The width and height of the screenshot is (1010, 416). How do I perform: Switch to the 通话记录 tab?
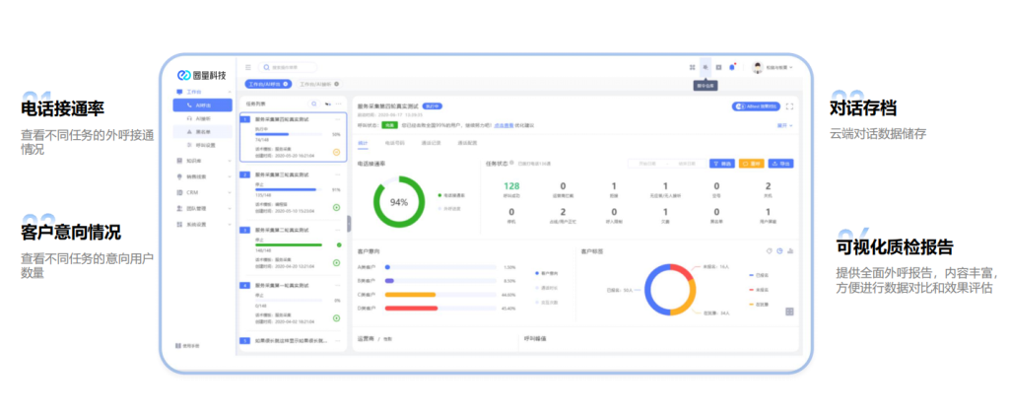[x=431, y=143]
